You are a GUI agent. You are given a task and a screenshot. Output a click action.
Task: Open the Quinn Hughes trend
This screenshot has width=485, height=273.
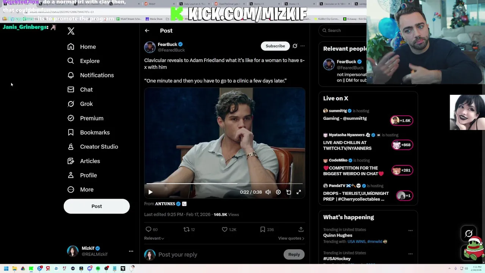tap(338, 235)
